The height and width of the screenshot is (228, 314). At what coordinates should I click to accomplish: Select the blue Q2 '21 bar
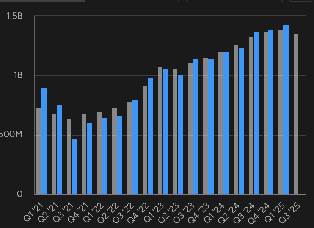[x=59, y=149]
